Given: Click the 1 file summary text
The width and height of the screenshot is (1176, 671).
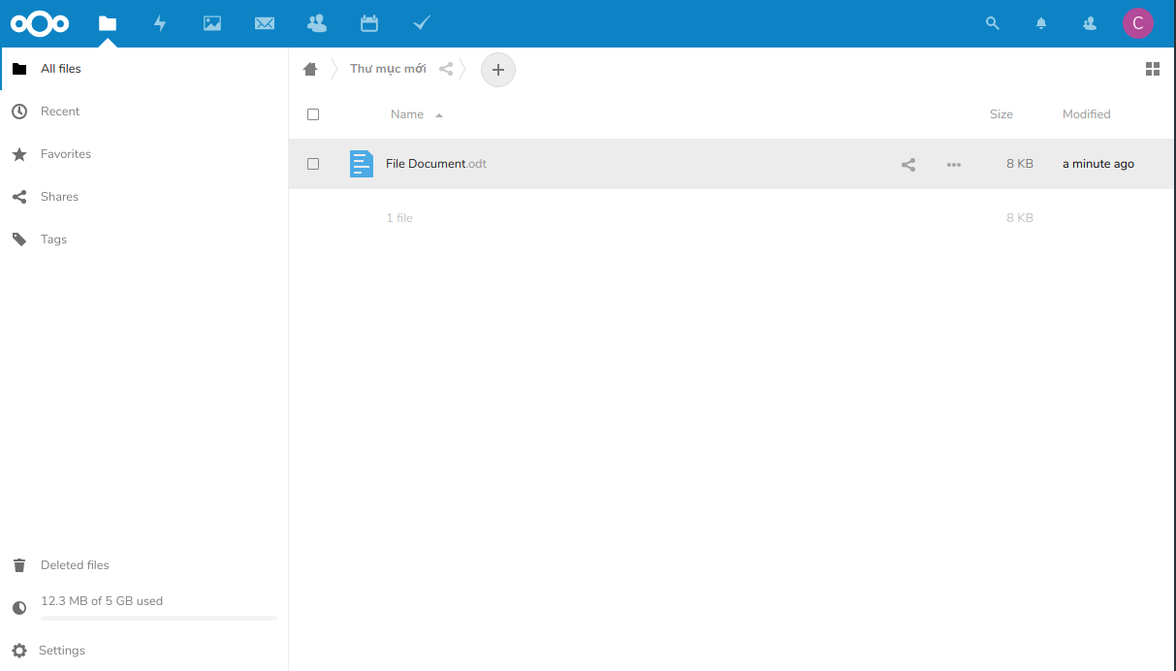Looking at the screenshot, I should click(399, 218).
